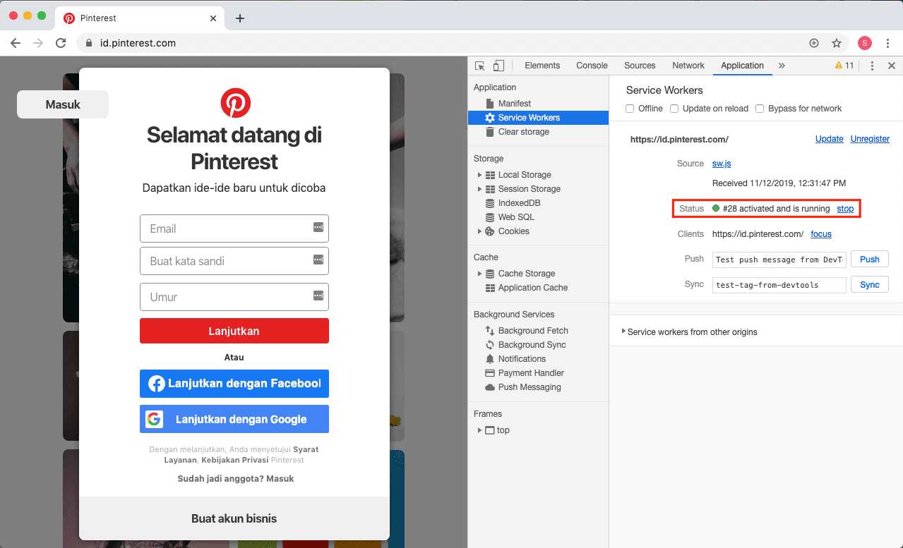
Task: Close the DevTools panel
Action: click(891, 66)
